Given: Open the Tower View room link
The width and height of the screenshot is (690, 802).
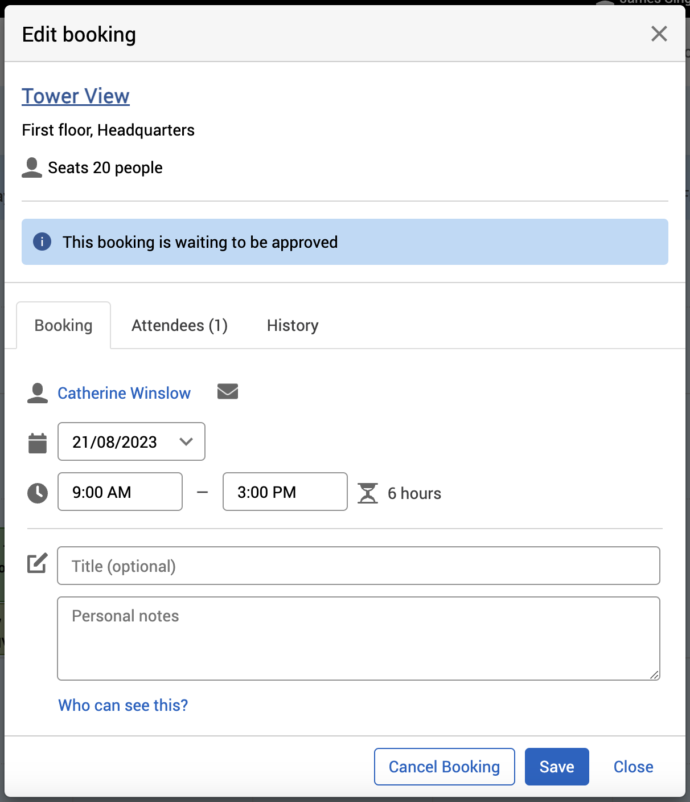Looking at the screenshot, I should pos(76,96).
